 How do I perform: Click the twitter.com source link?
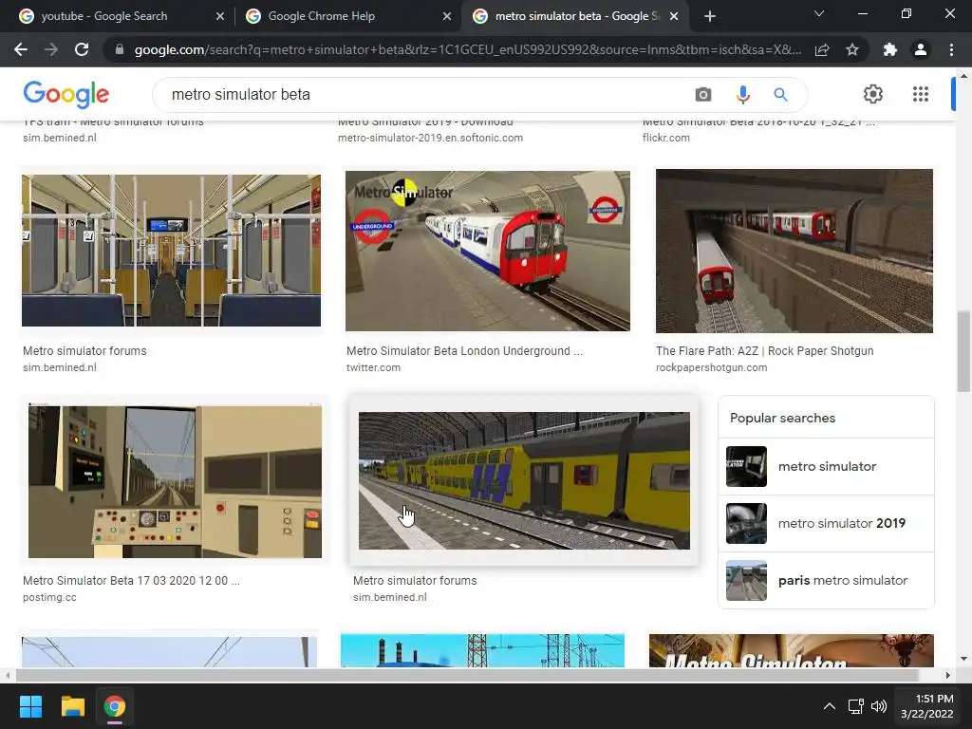pos(373,367)
